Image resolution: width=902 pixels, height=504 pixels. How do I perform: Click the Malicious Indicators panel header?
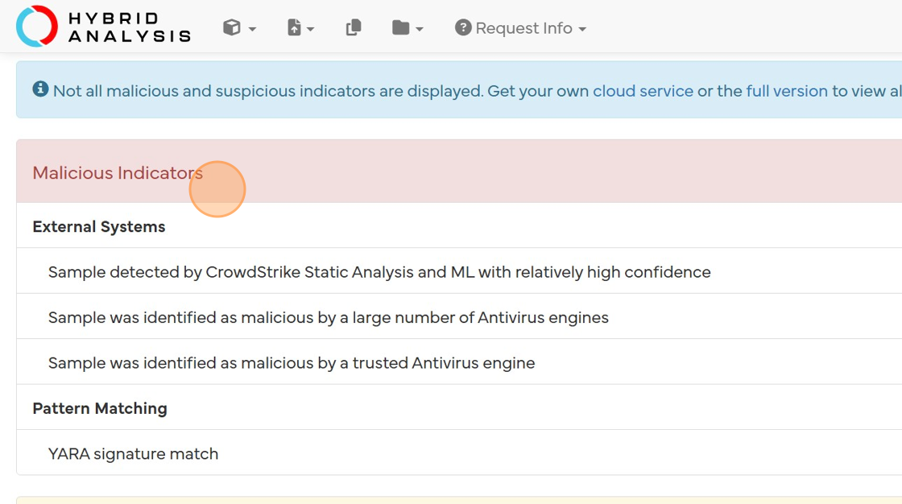(118, 173)
